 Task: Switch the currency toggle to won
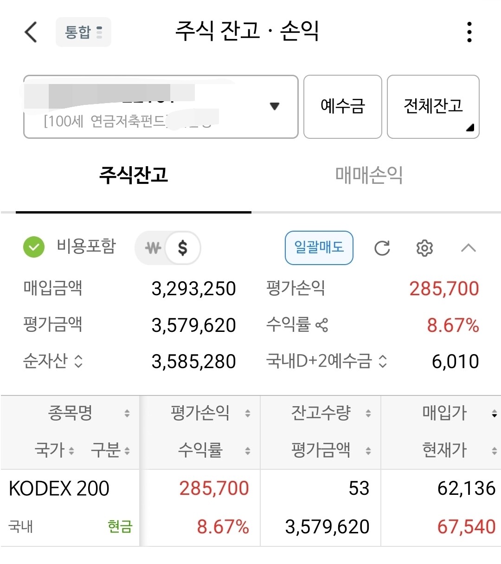[153, 248]
